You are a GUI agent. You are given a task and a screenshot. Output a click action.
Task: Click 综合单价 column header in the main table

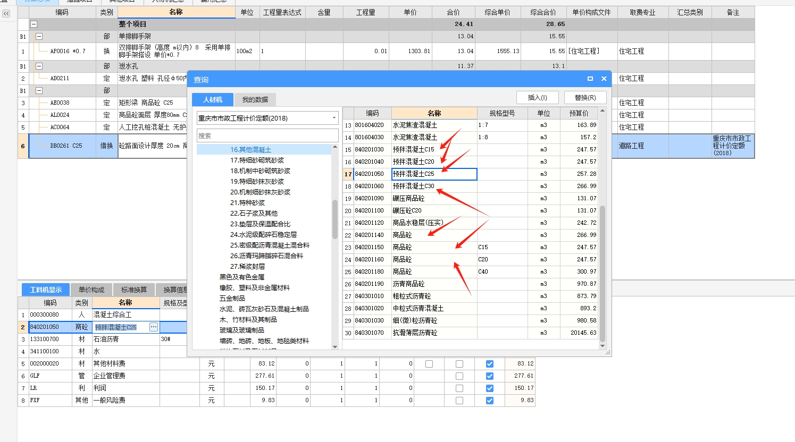(497, 12)
